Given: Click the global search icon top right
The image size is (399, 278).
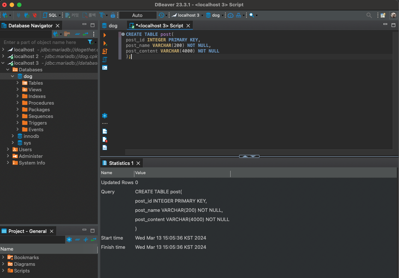Looking at the screenshot, I should click(x=369, y=15).
